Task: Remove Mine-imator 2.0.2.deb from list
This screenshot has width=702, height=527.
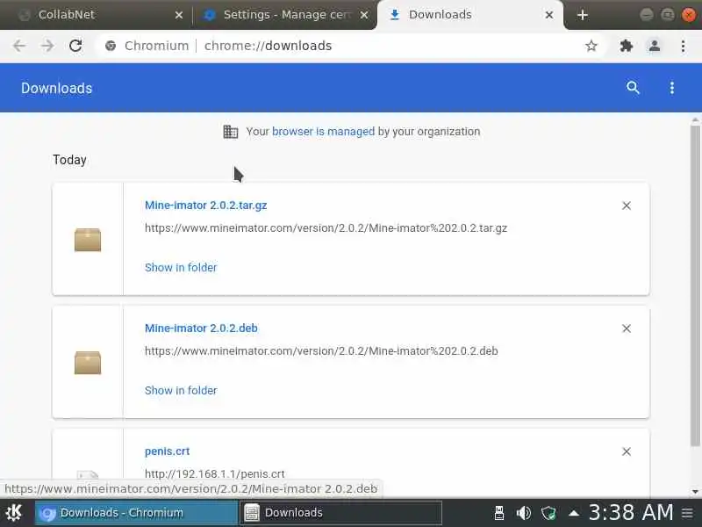Action: point(627,328)
